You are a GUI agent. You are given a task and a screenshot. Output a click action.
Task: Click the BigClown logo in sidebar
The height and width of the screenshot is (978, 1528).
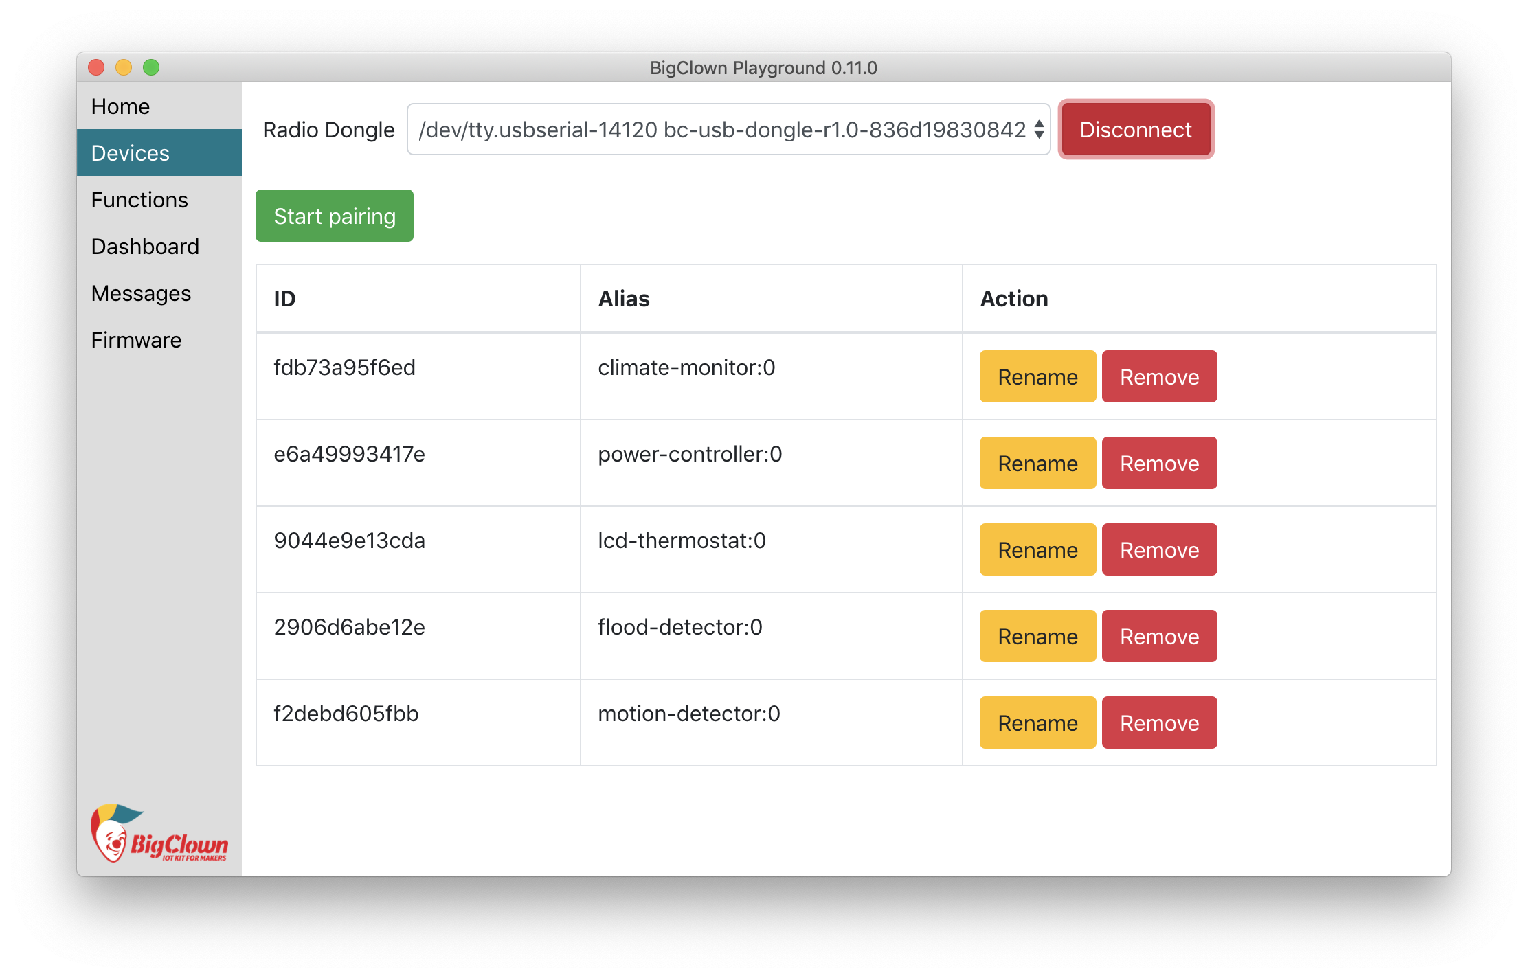coord(159,834)
